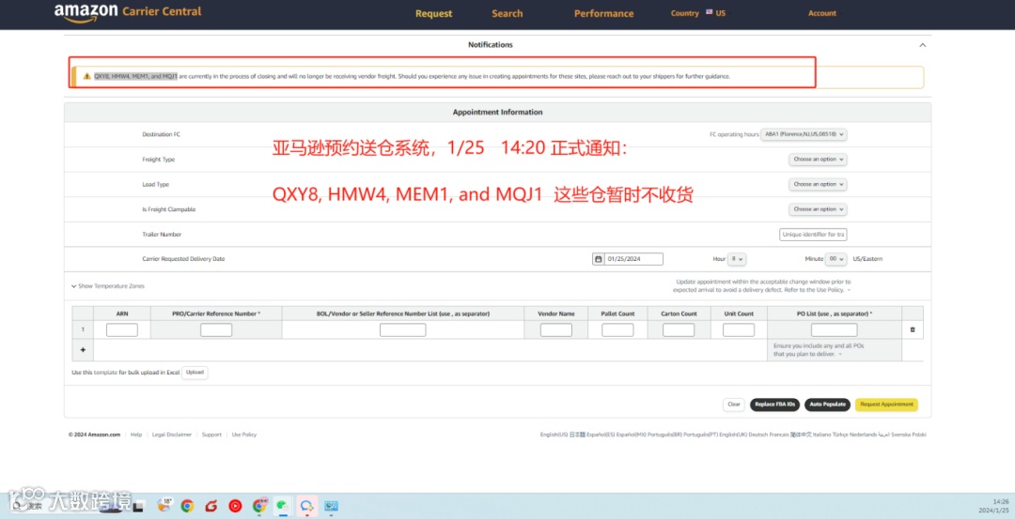Open the Hour dropdown
This screenshot has width=1015, height=519.
coord(737,258)
